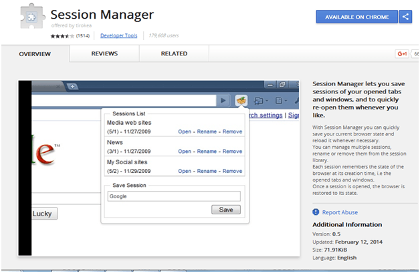This screenshot has height=273, width=420.
Task: Click the play arrow beside address bar
Action: tap(223, 101)
